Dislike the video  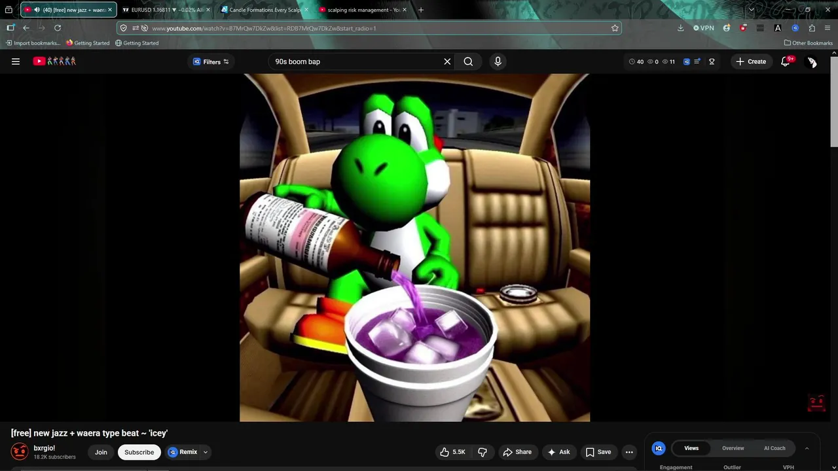coord(483,452)
